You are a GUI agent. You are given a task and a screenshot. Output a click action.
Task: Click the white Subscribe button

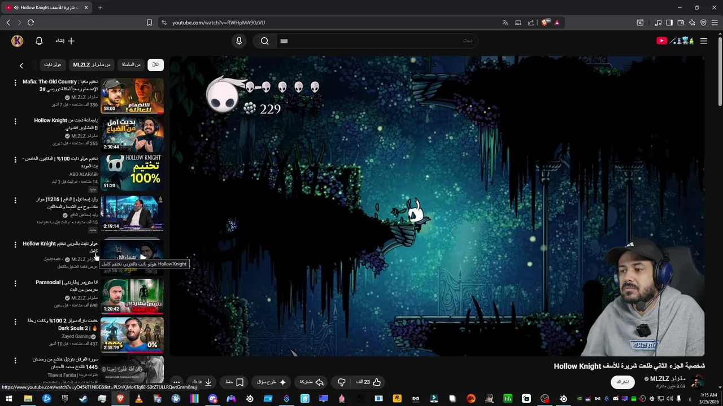(622, 382)
